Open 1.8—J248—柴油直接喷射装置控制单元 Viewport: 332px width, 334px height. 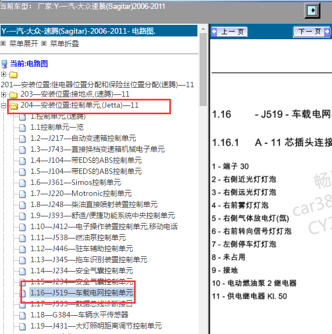pyautogui.click(x=94, y=205)
